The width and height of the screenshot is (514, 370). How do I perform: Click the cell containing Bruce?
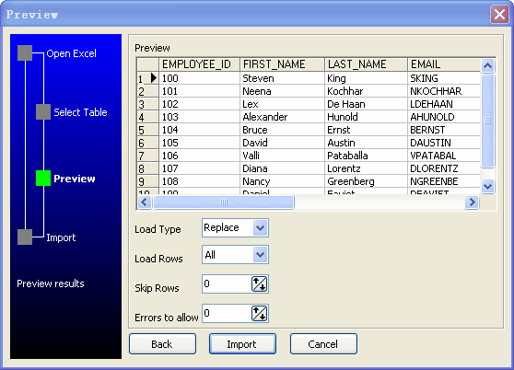(x=282, y=130)
